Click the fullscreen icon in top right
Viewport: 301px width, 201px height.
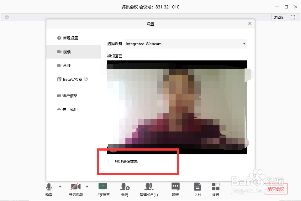293,17
